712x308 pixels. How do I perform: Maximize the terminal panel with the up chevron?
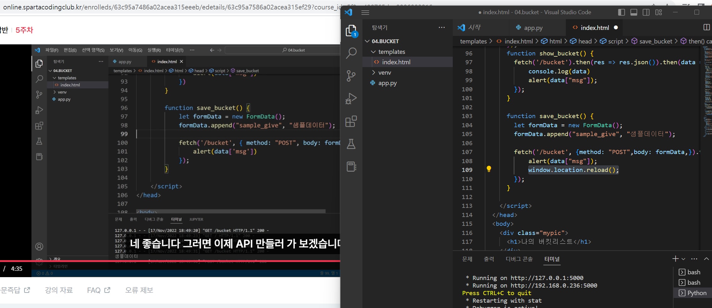(x=706, y=259)
